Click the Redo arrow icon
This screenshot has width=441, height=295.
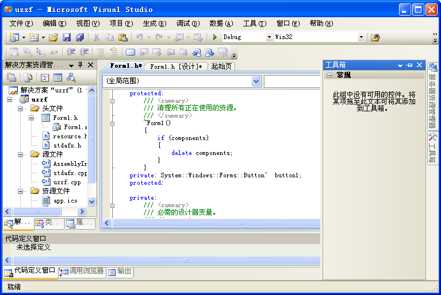coord(159,37)
